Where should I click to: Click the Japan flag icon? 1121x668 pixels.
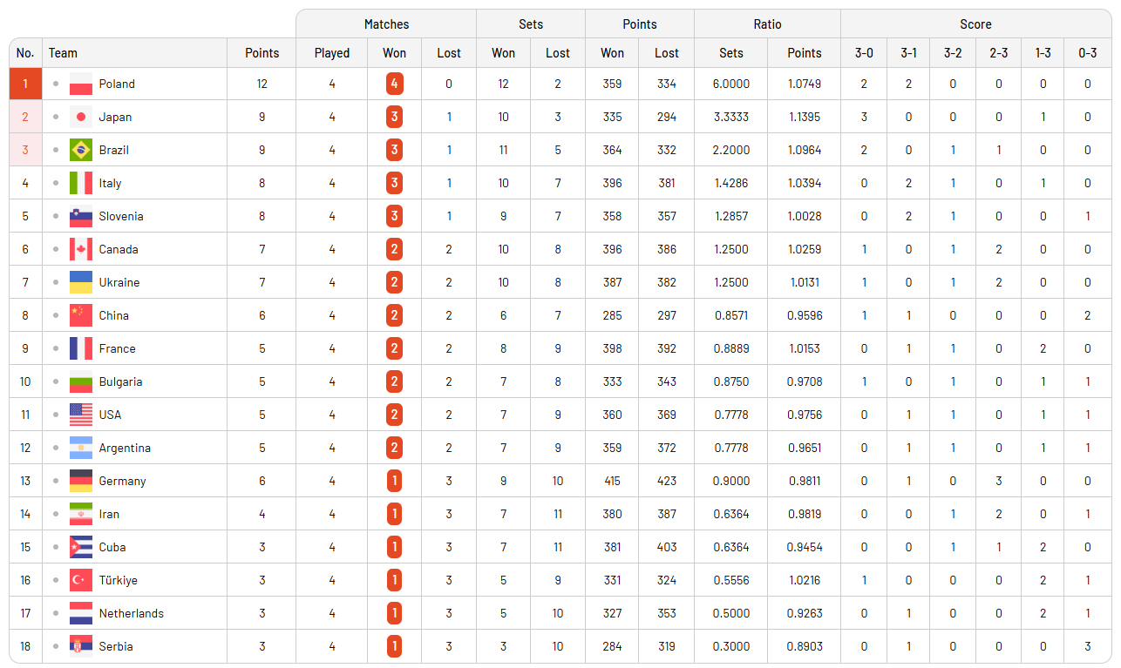[x=81, y=118]
